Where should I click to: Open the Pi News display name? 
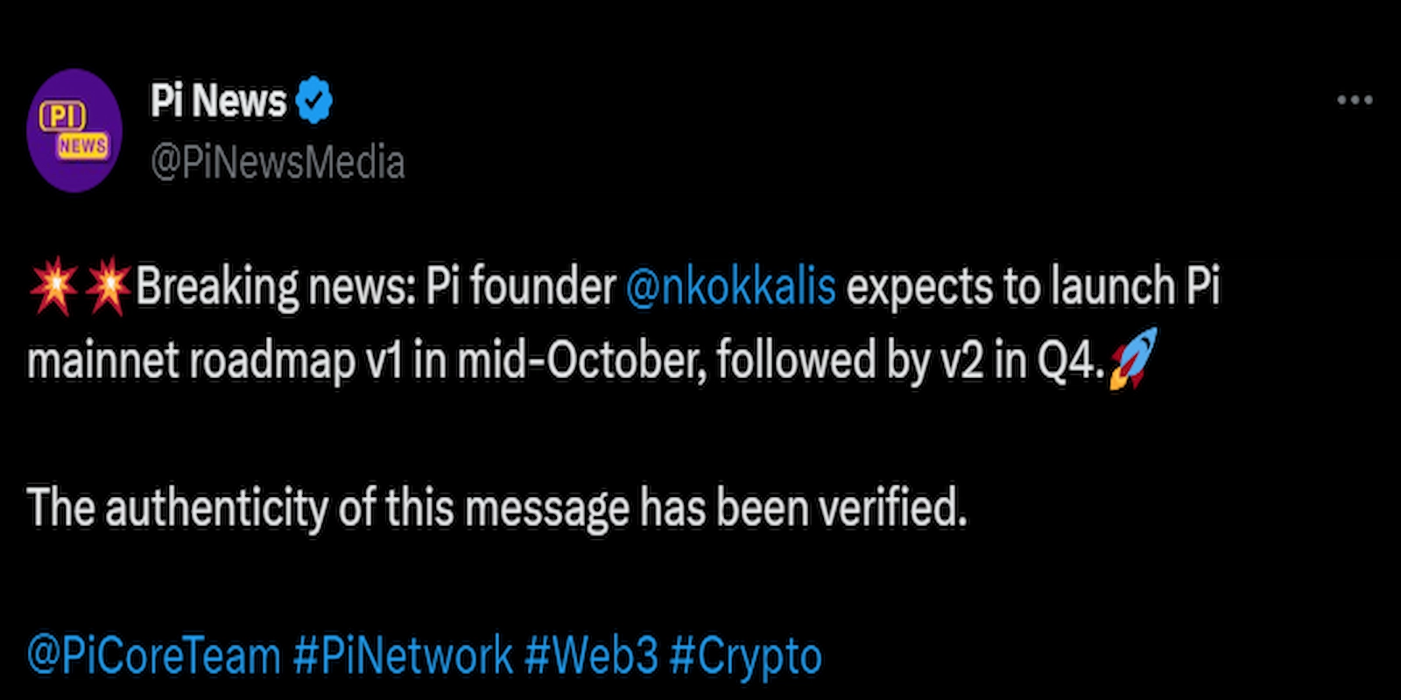coord(218,100)
